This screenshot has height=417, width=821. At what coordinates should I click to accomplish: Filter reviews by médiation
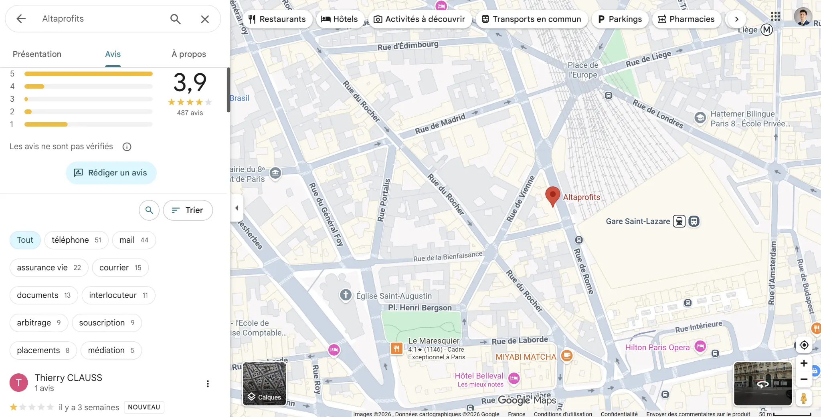[111, 351]
